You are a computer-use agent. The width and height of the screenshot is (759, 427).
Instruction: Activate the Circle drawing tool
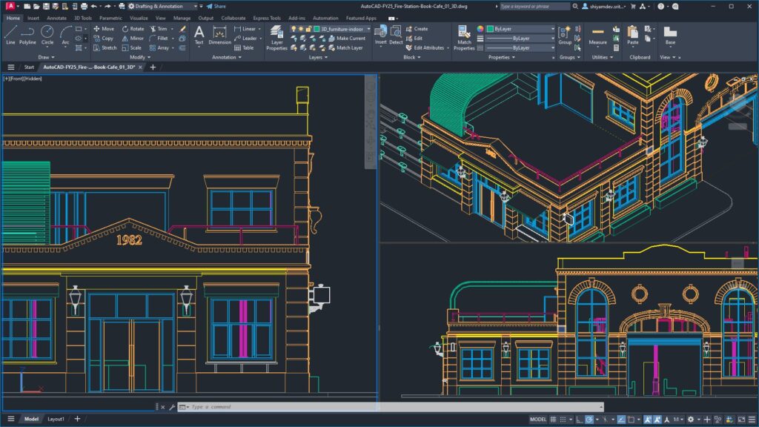(47, 32)
